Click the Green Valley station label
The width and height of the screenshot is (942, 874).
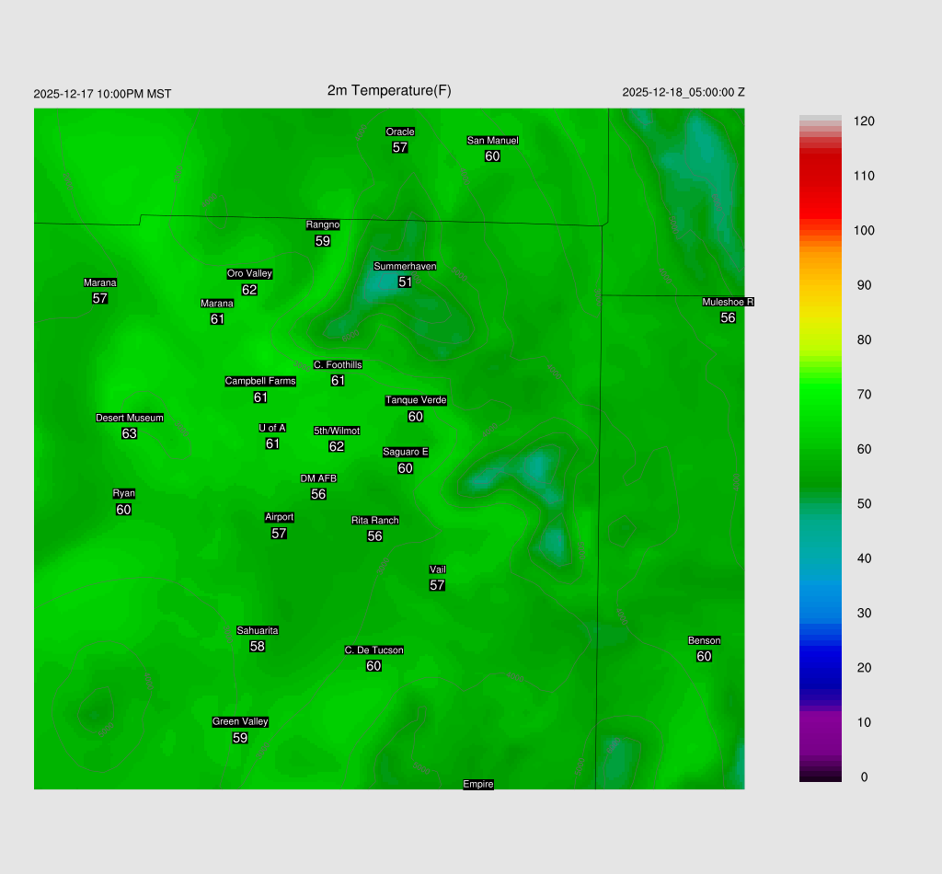pos(240,722)
